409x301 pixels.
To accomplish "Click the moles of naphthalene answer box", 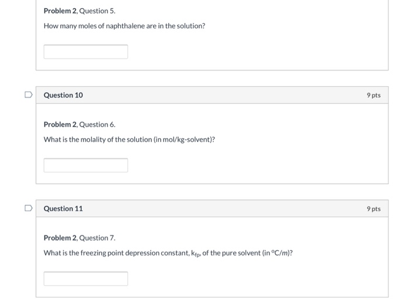I will (86, 51).
